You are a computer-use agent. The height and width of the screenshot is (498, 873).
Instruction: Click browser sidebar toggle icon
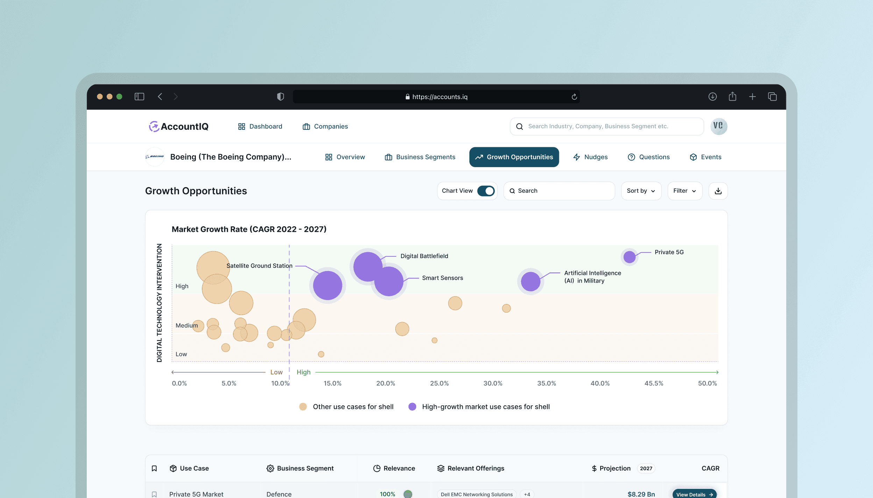139,97
